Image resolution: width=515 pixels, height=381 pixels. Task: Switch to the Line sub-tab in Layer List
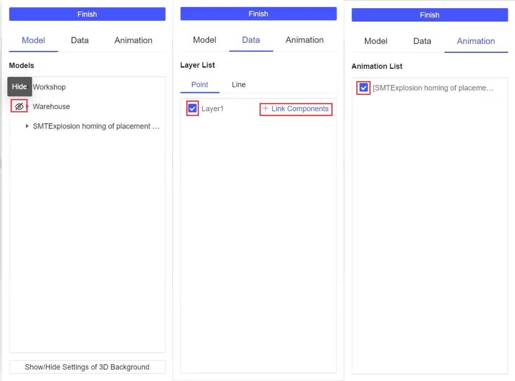pyautogui.click(x=239, y=84)
